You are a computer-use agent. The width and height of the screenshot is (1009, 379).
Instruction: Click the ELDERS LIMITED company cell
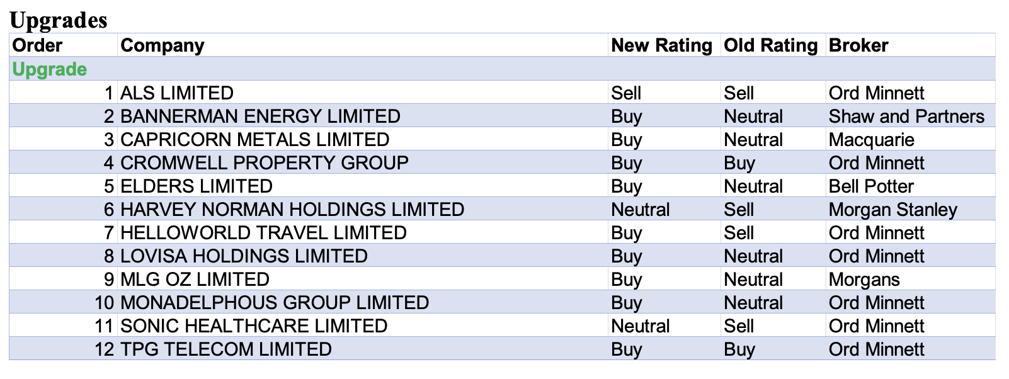(x=197, y=186)
